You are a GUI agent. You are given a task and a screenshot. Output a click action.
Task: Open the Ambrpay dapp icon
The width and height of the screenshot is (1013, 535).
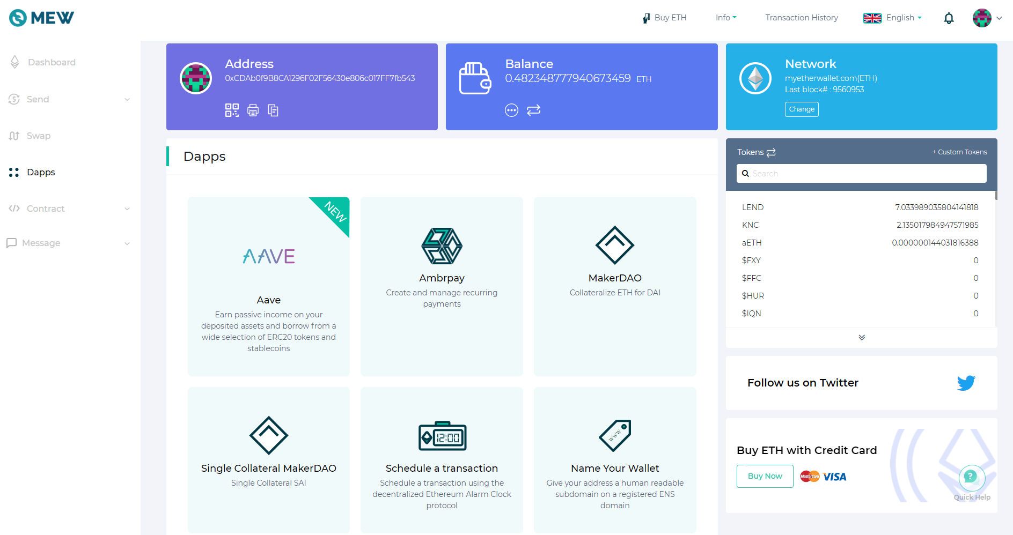coord(442,246)
